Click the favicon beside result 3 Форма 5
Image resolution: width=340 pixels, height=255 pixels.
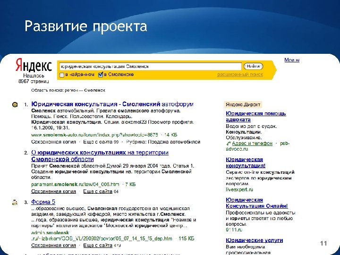[x=15, y=202]
